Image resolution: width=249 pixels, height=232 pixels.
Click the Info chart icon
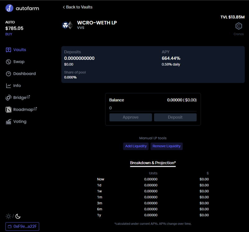click(8, 86)
